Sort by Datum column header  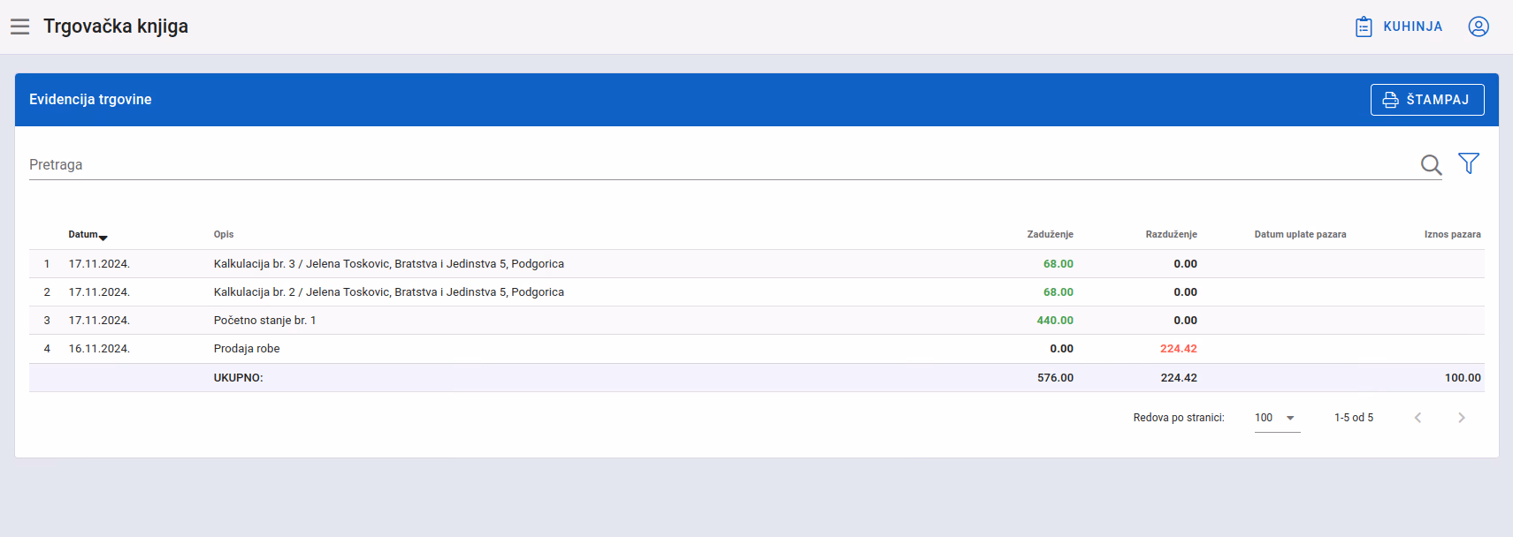point(83,234)
